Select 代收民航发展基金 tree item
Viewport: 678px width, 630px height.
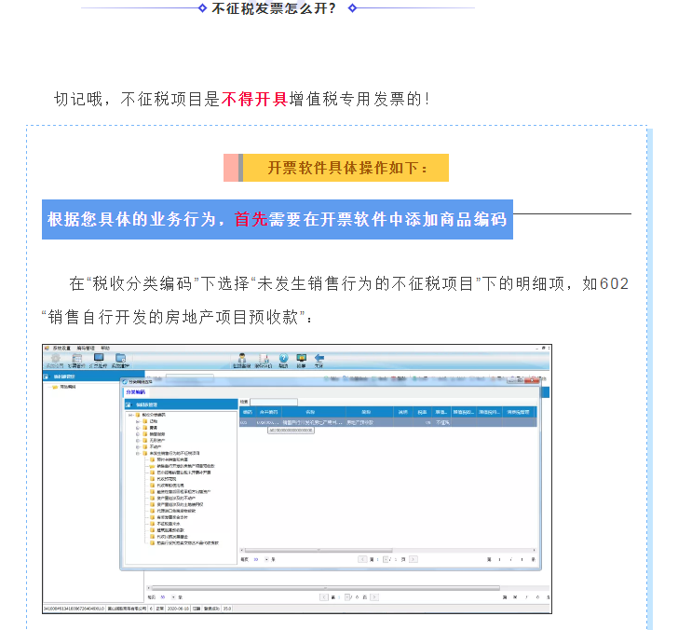[172, 537]
